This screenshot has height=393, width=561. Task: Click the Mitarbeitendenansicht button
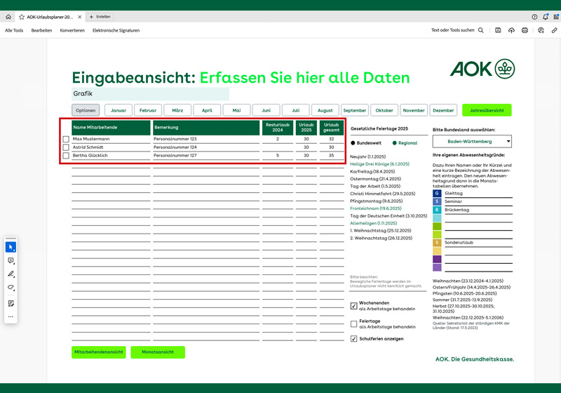[x=99, y=352]
